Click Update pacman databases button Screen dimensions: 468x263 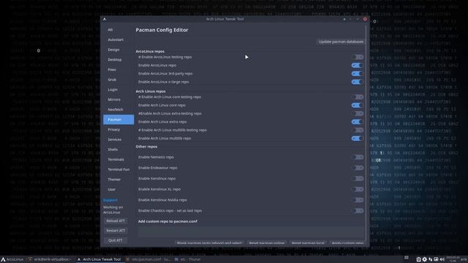tap(341, 42)
